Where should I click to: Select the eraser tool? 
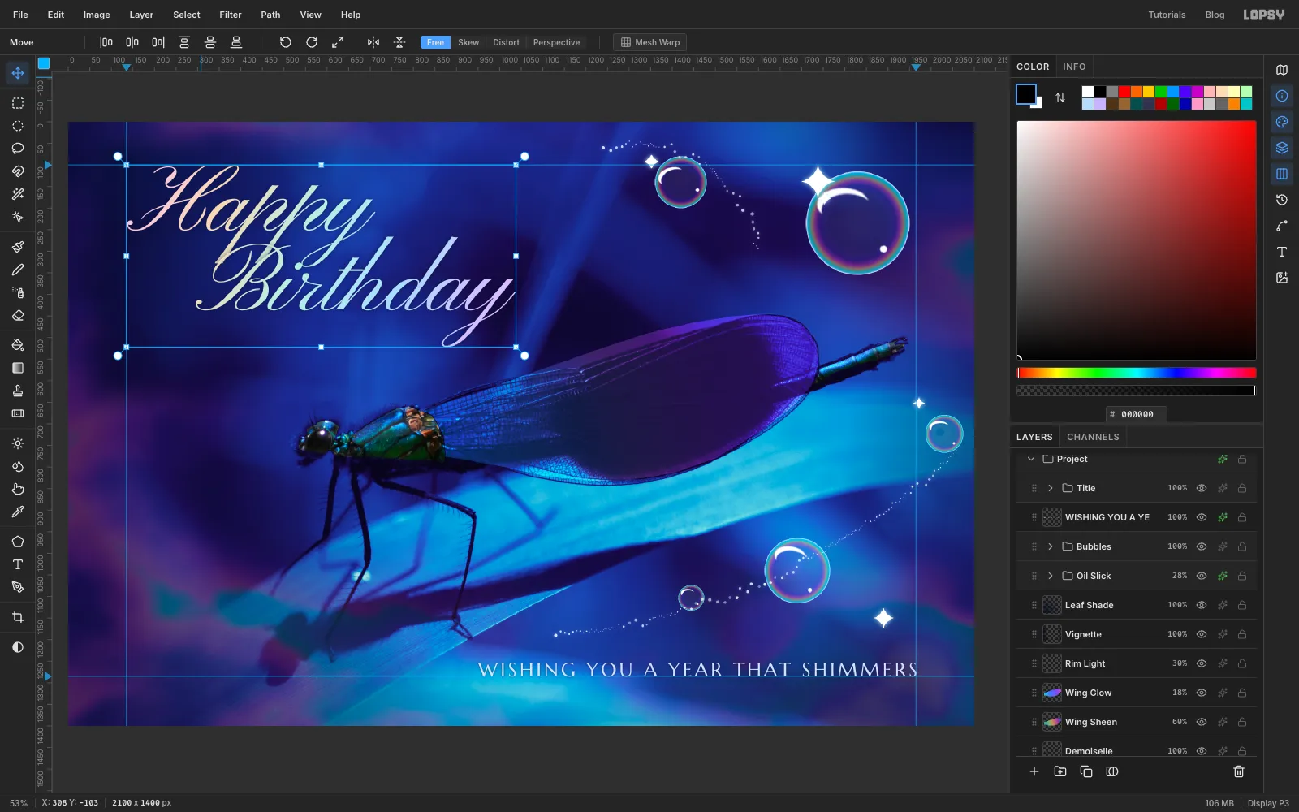[18, 315]
